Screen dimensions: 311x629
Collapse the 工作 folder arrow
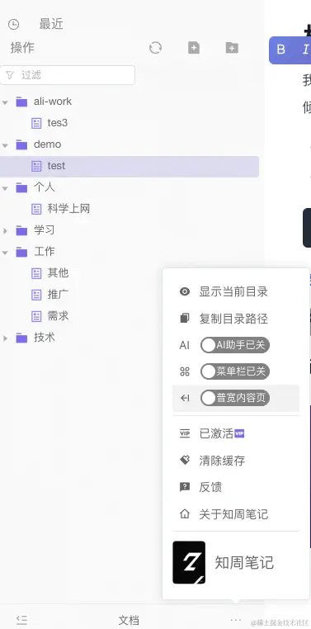point(5,253)
